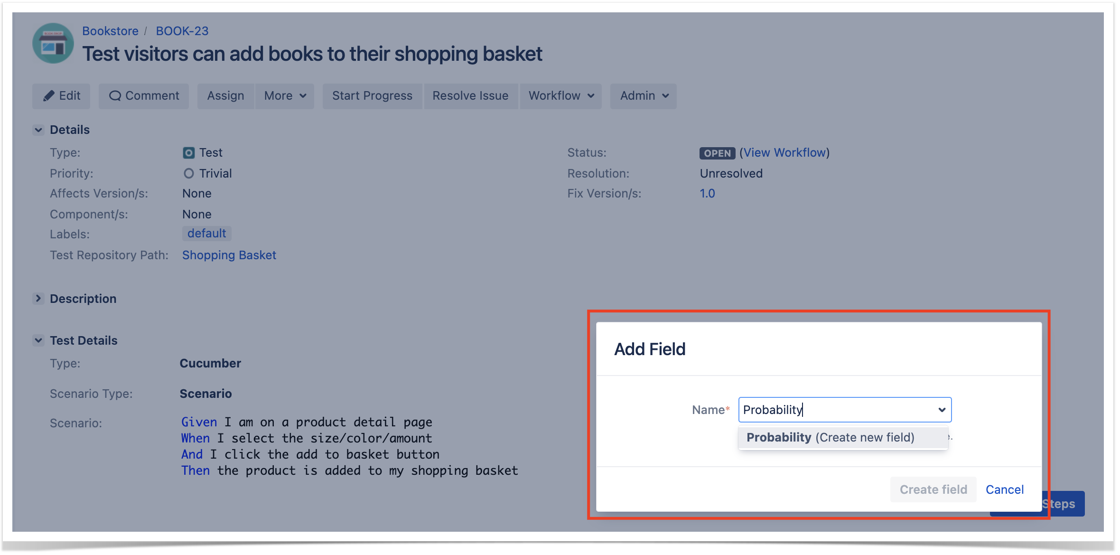Click the OPEN status badge
Viewport: 1120px width, 555px height.
pyautogui.click(x=717, y=153)
